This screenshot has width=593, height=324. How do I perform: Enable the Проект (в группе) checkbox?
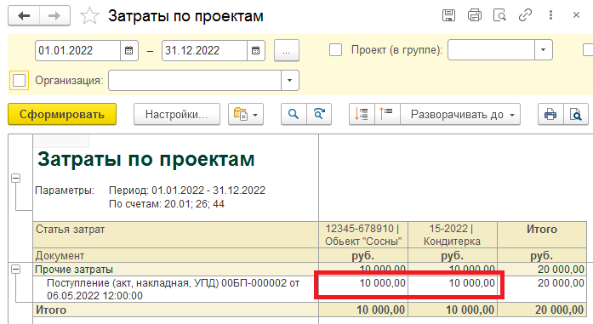(335, 50)
